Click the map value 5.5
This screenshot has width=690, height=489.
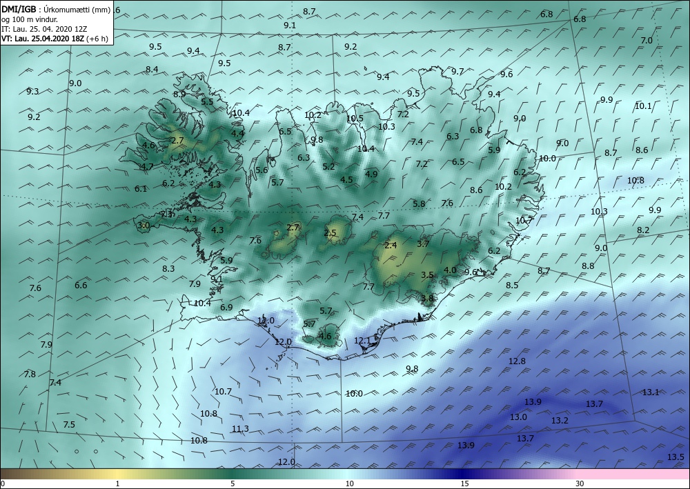[x=207, y=101]
